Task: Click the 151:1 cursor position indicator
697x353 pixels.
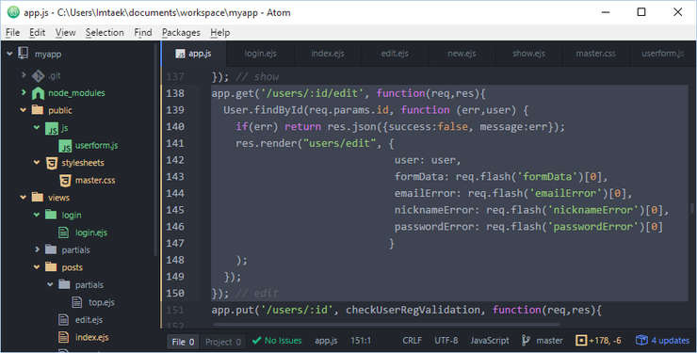Action: [361, 341]
